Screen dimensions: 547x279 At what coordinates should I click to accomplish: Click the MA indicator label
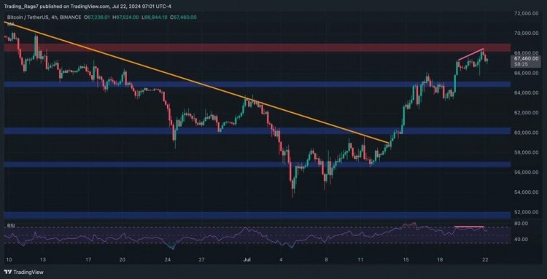click(x=12, y=24)
